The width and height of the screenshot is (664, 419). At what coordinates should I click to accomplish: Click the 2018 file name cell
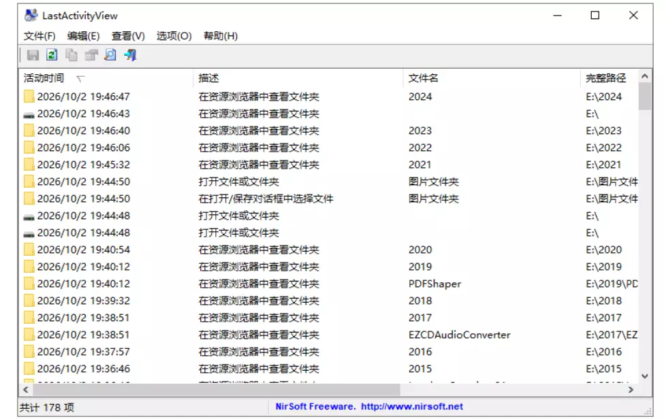point(420,301)
